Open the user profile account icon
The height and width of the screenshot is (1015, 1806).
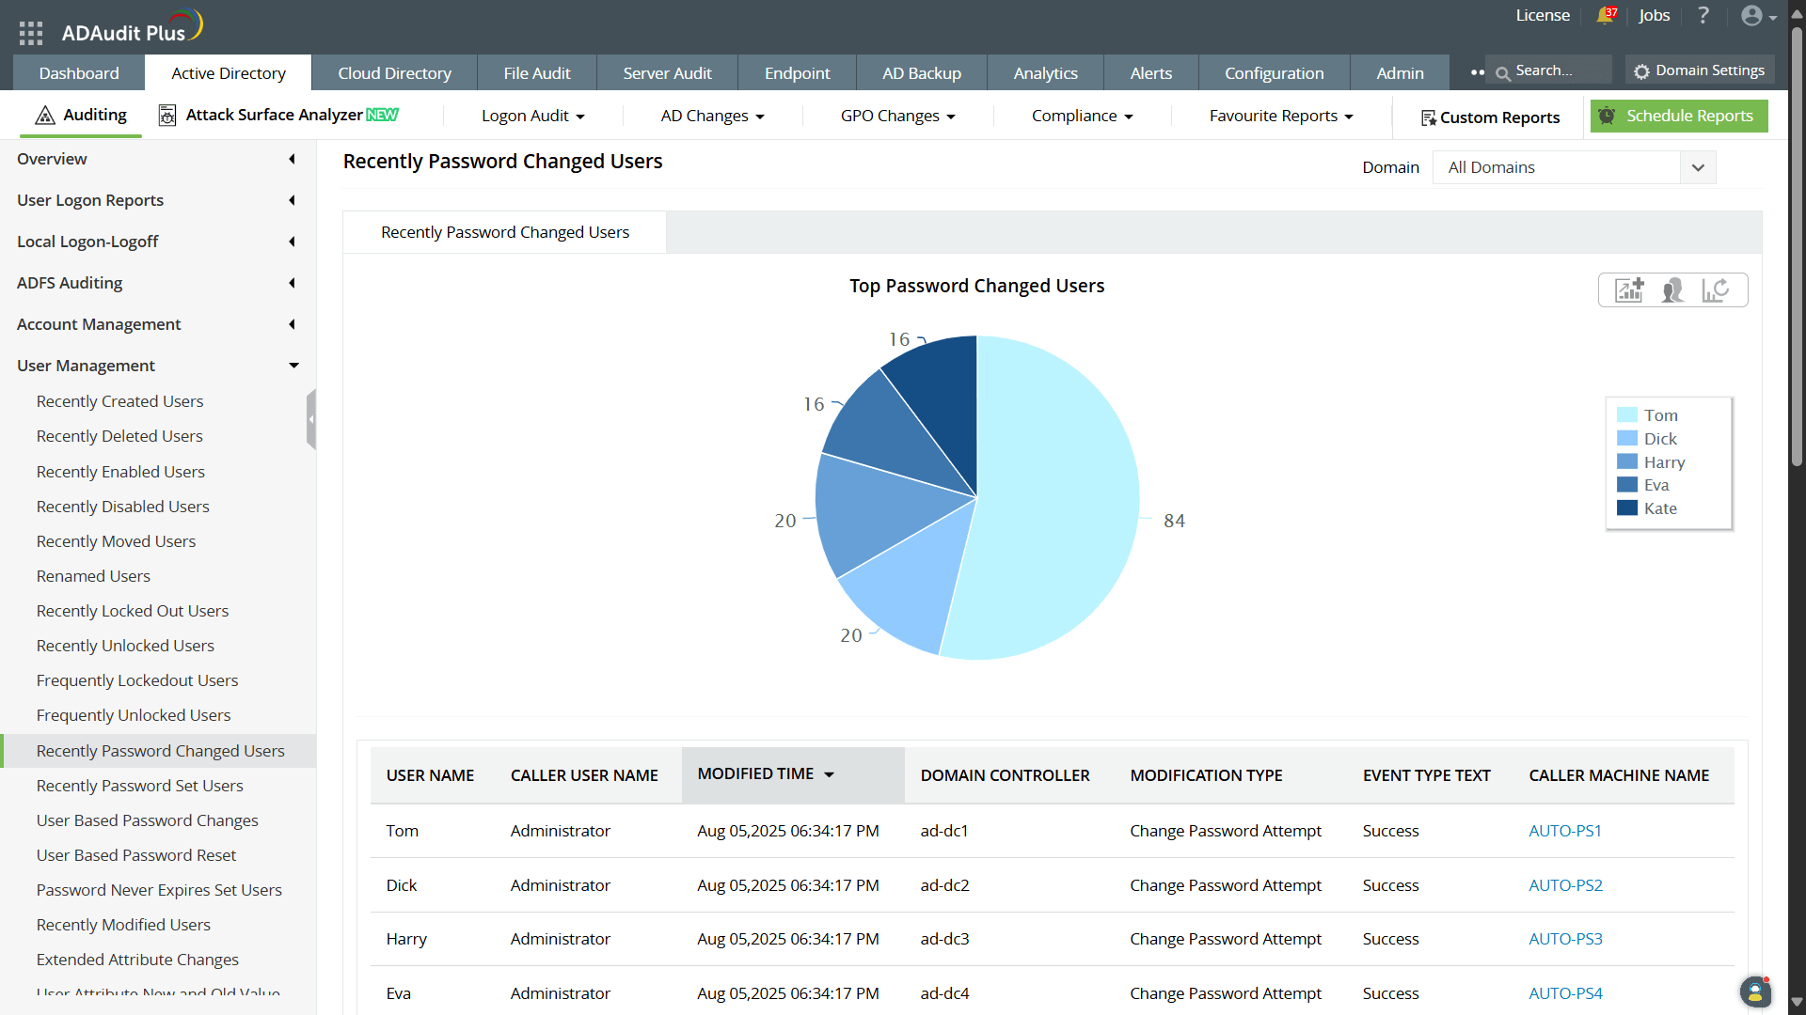(x=1753, y=15)
